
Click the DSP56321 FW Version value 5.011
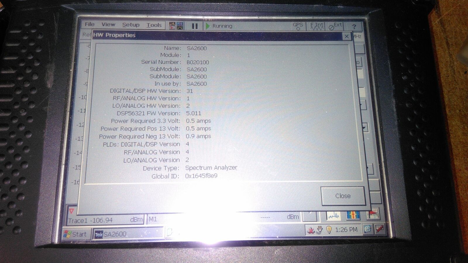click(x=194, y=113)
